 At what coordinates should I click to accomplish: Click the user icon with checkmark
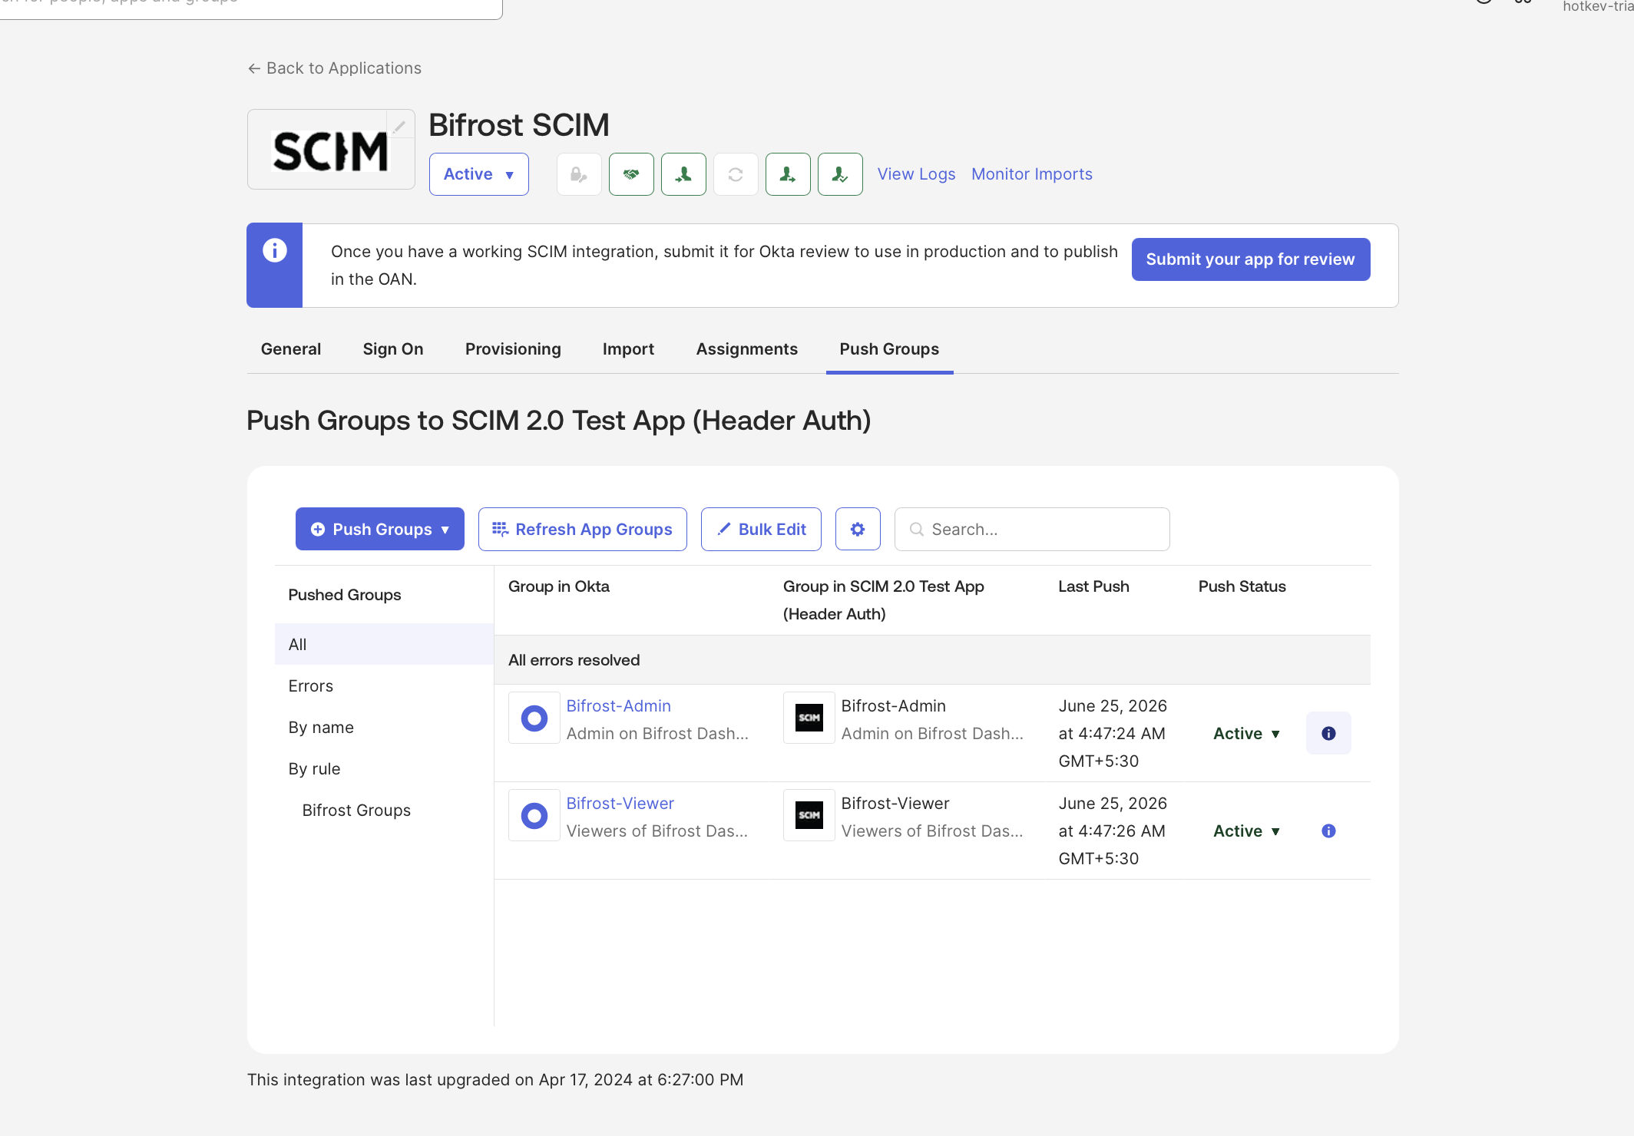point(840,174)
